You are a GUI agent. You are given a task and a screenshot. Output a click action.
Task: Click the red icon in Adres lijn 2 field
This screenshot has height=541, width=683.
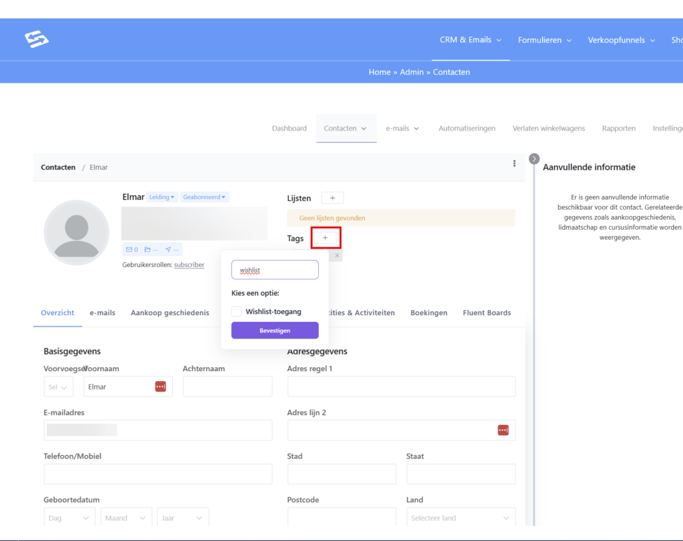point(503,430)
